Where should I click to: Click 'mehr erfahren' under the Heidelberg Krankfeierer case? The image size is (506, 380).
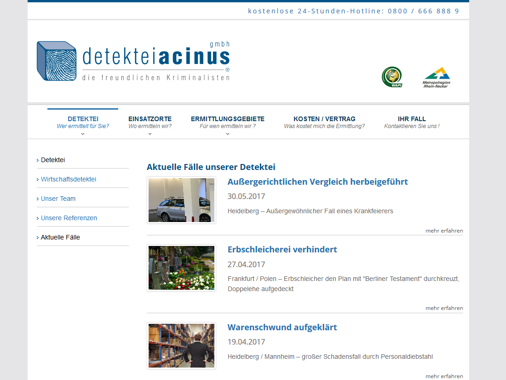click(444, 231)
